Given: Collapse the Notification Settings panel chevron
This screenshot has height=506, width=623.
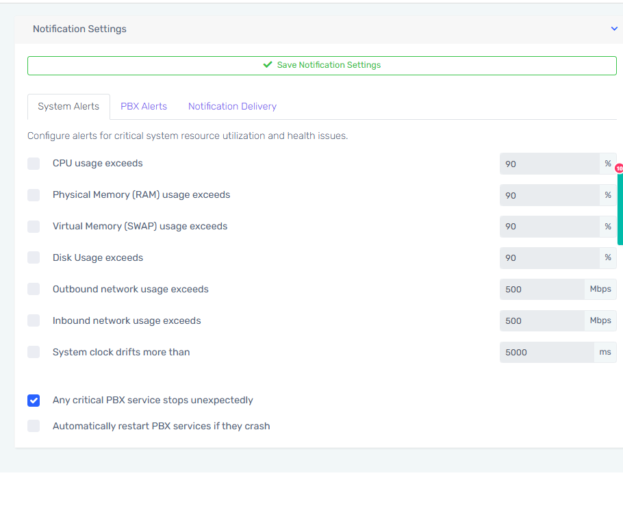Looking at the screenshot, I should [613, 29].
